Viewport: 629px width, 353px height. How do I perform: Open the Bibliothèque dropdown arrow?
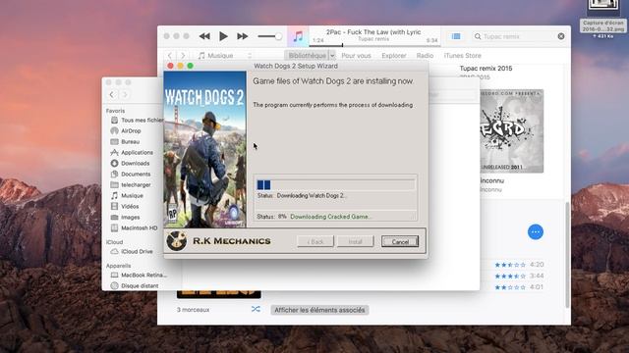tap(332, 55)
